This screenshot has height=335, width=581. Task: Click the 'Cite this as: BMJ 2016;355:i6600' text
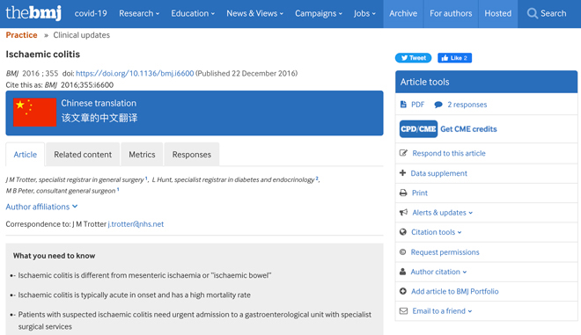59,84
